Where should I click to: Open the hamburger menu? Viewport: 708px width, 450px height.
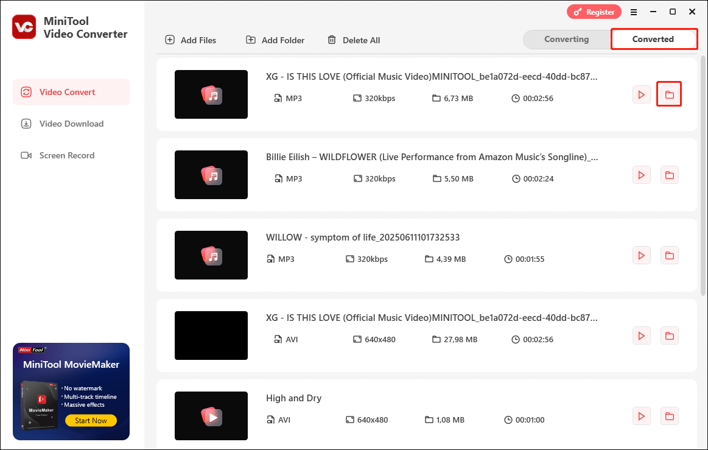point(634,12)
